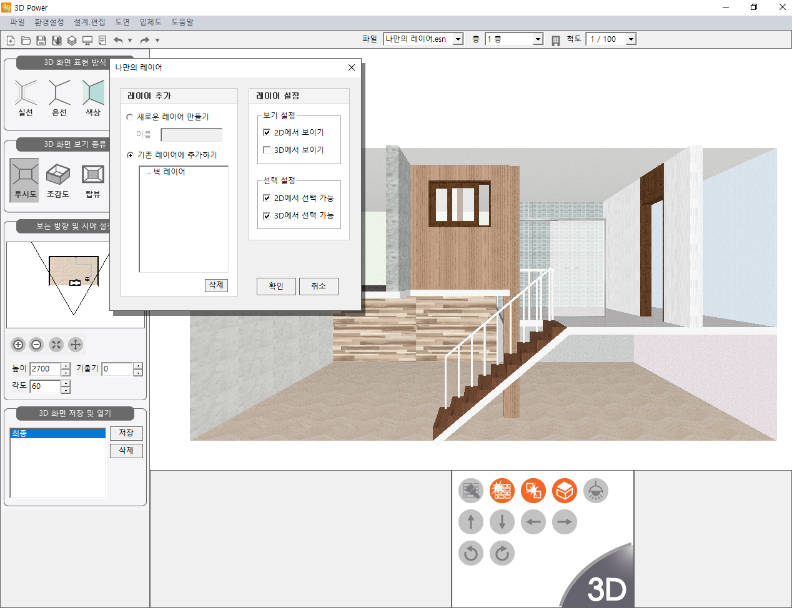Open the 척도 scale dropdown
The height and width of the screenshot is (608, 792).
pos(631,39)
